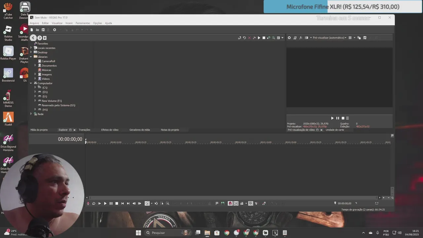The width and height of the screenshot is (423, 238).
Task: Expand the Locais recentes tree node
Action: coord(31,48)
